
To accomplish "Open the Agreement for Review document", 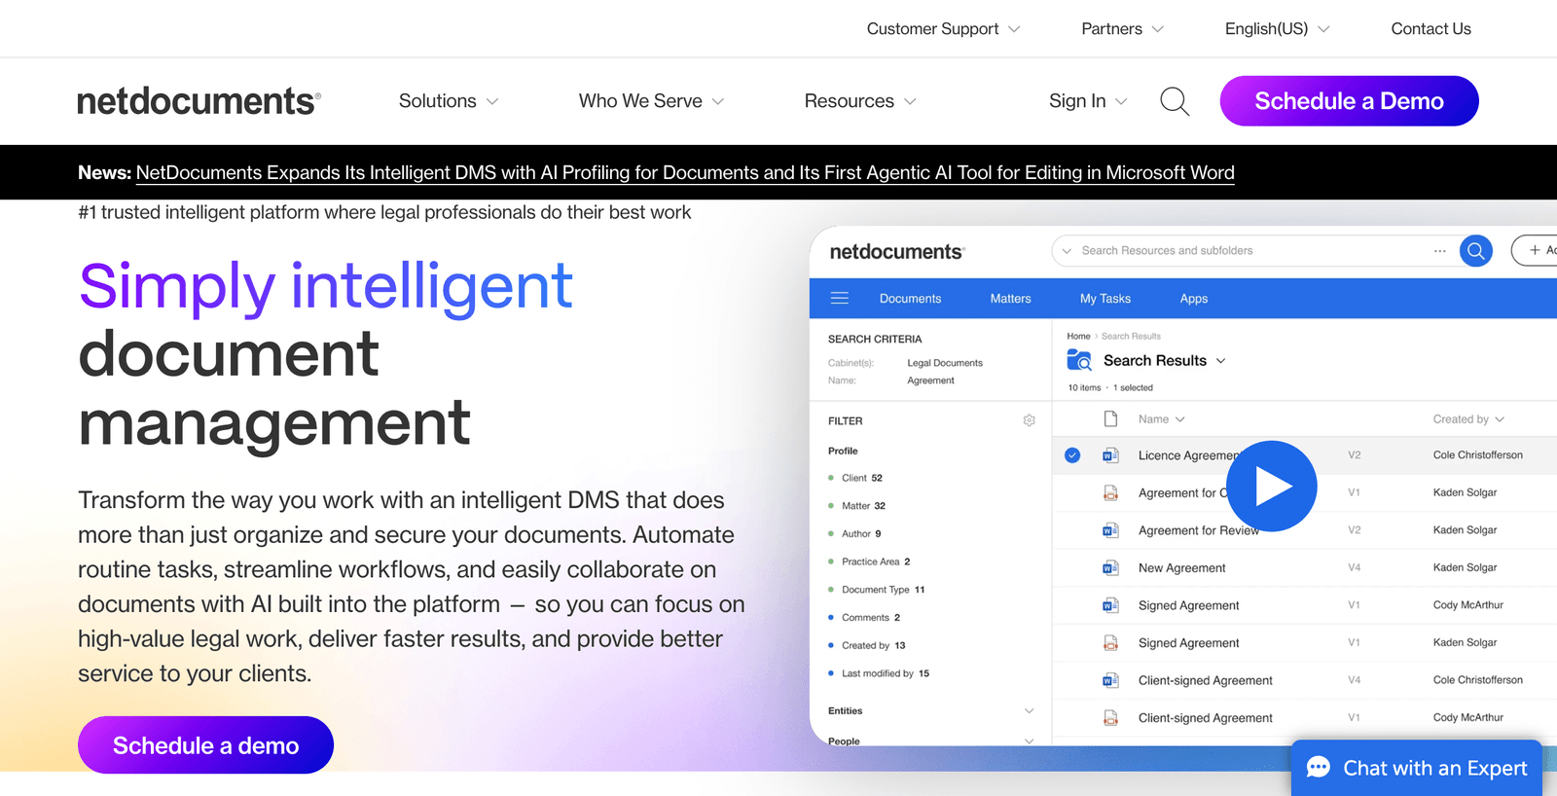I will pos(1198,530).
